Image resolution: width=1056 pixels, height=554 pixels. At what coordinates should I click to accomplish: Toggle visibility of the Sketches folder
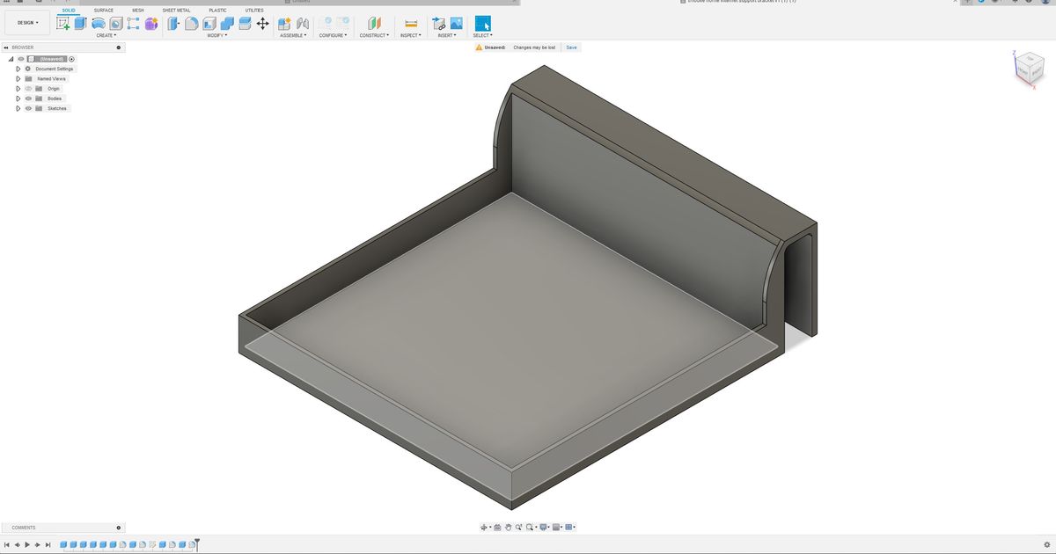pyautogui.click(x=29, y=108)
